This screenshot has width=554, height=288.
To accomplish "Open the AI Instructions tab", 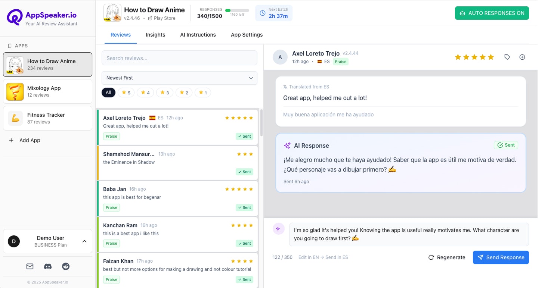I will tap(198, 35).
